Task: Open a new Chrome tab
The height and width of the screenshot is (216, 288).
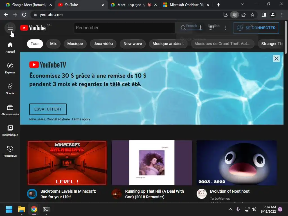Action: click(218, 5)
